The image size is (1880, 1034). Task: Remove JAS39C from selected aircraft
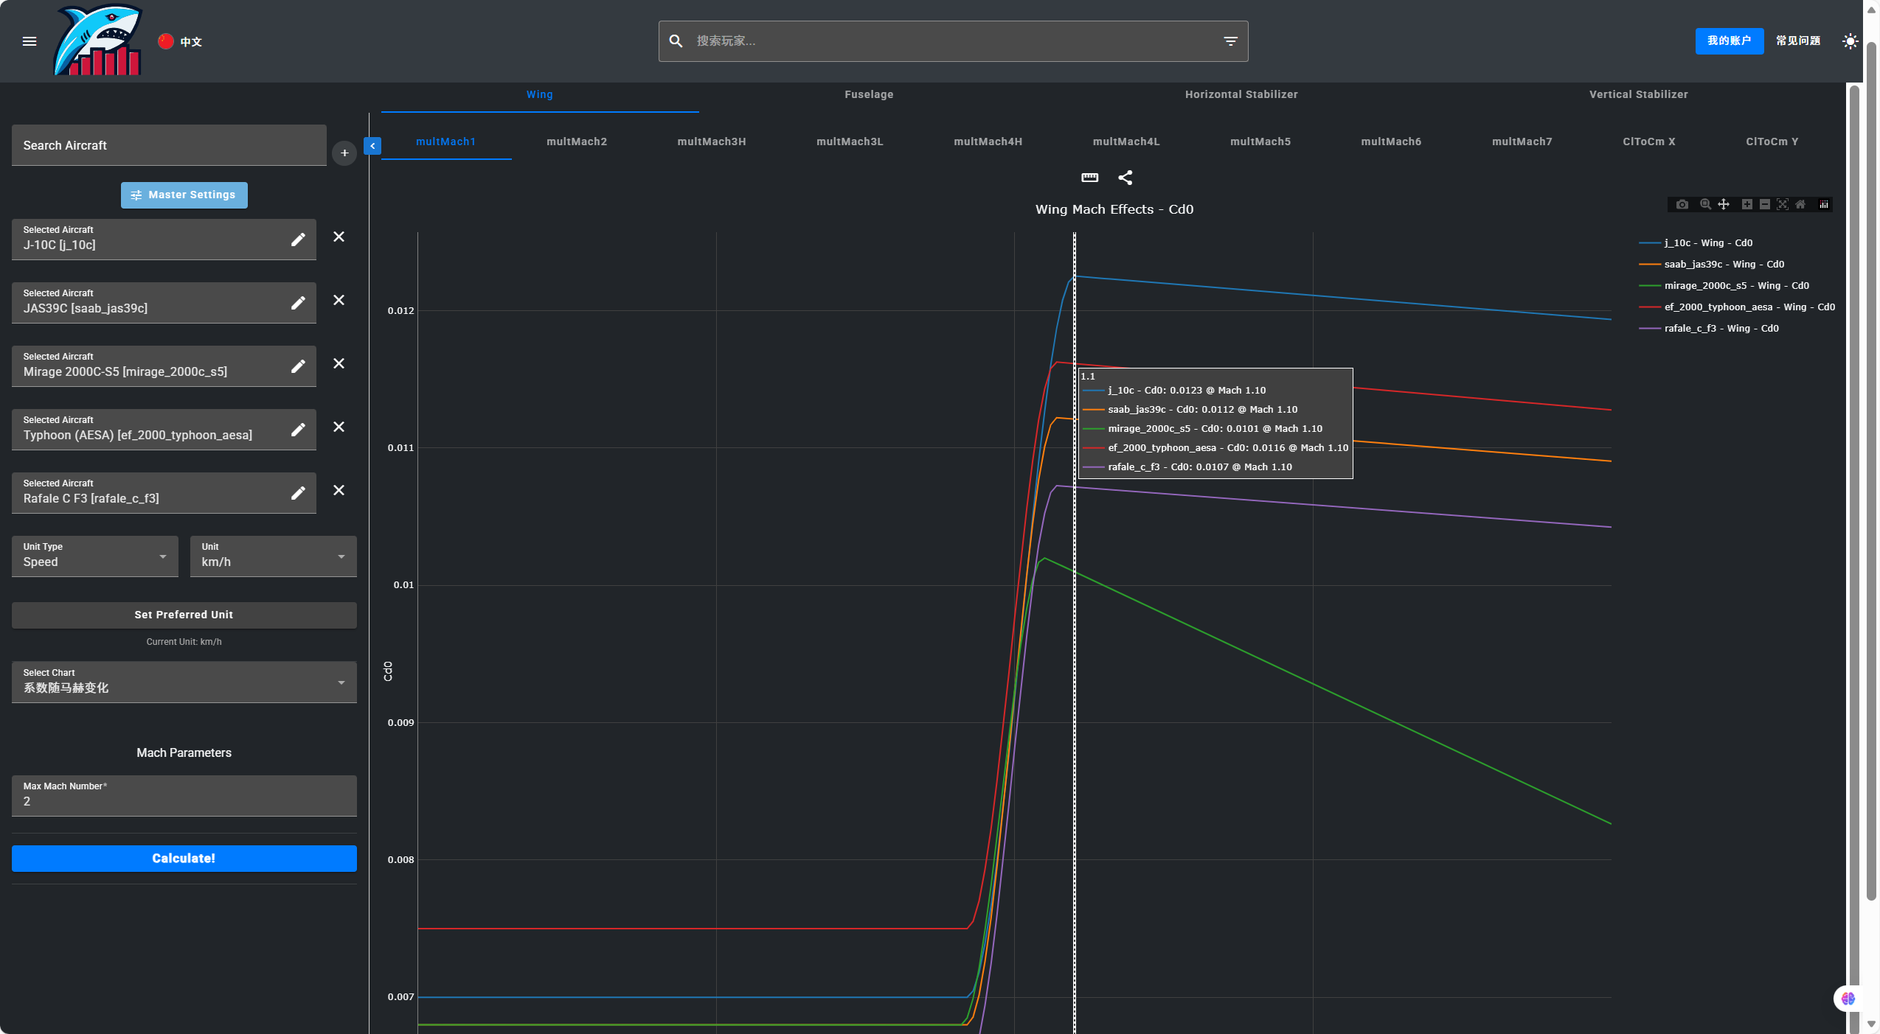[339, 300]
